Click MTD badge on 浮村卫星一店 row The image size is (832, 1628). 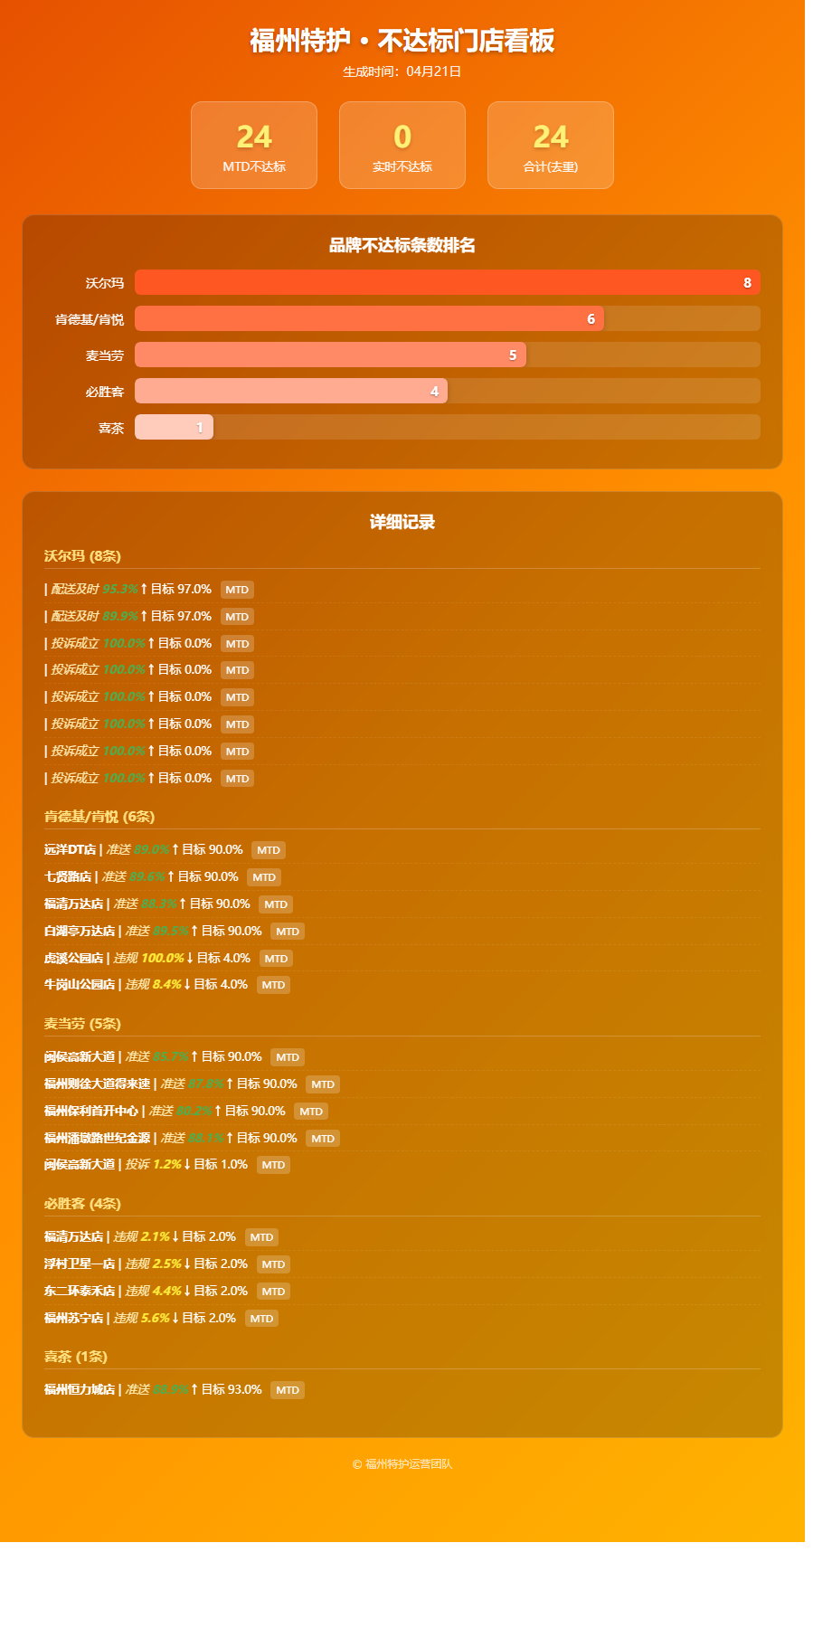[x=273, y=1264]
